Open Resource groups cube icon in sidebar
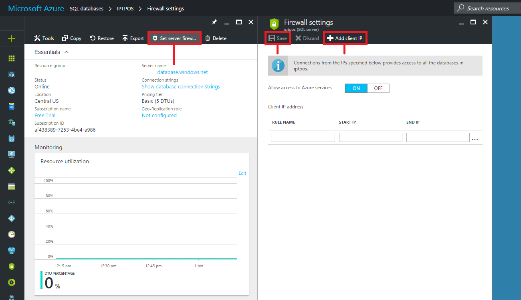The image size is (521, 300). pyautogui.click(x=12, y=74)
